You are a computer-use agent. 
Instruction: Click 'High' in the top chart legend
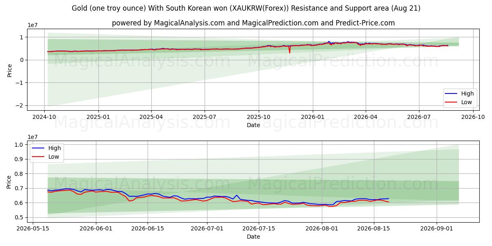pyautogui.click(x=467, y=93)
